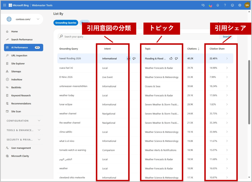Open AI Performance in sidebar
The width and height of the screenshot is (252, 182).
pyautogui.click(x=24, y=48)
